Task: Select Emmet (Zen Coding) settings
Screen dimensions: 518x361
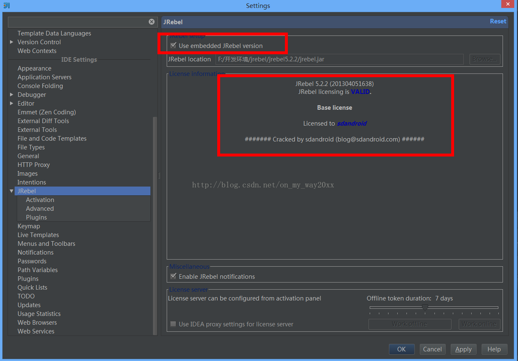Action: click(47, 112)
